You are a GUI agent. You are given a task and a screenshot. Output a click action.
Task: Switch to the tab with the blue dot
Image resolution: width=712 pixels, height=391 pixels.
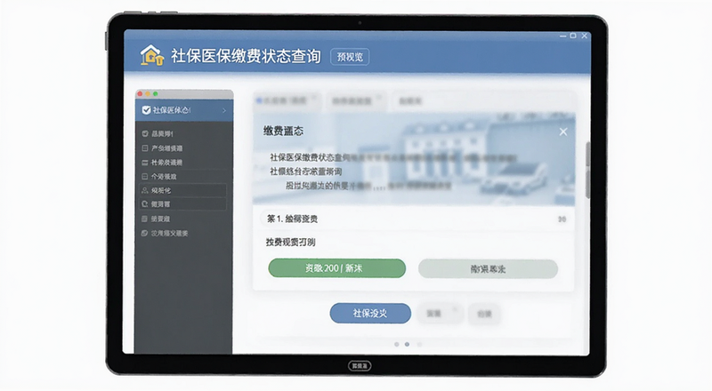click(x=287, y=100)
